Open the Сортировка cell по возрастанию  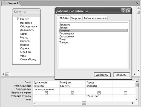point(46,89)
